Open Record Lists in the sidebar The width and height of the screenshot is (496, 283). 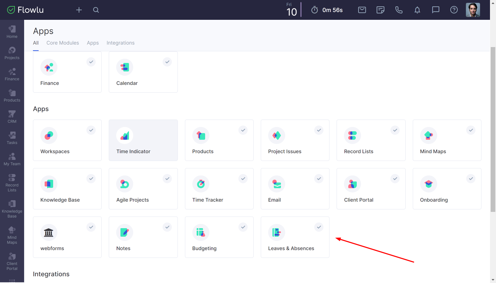click(12, 183)
